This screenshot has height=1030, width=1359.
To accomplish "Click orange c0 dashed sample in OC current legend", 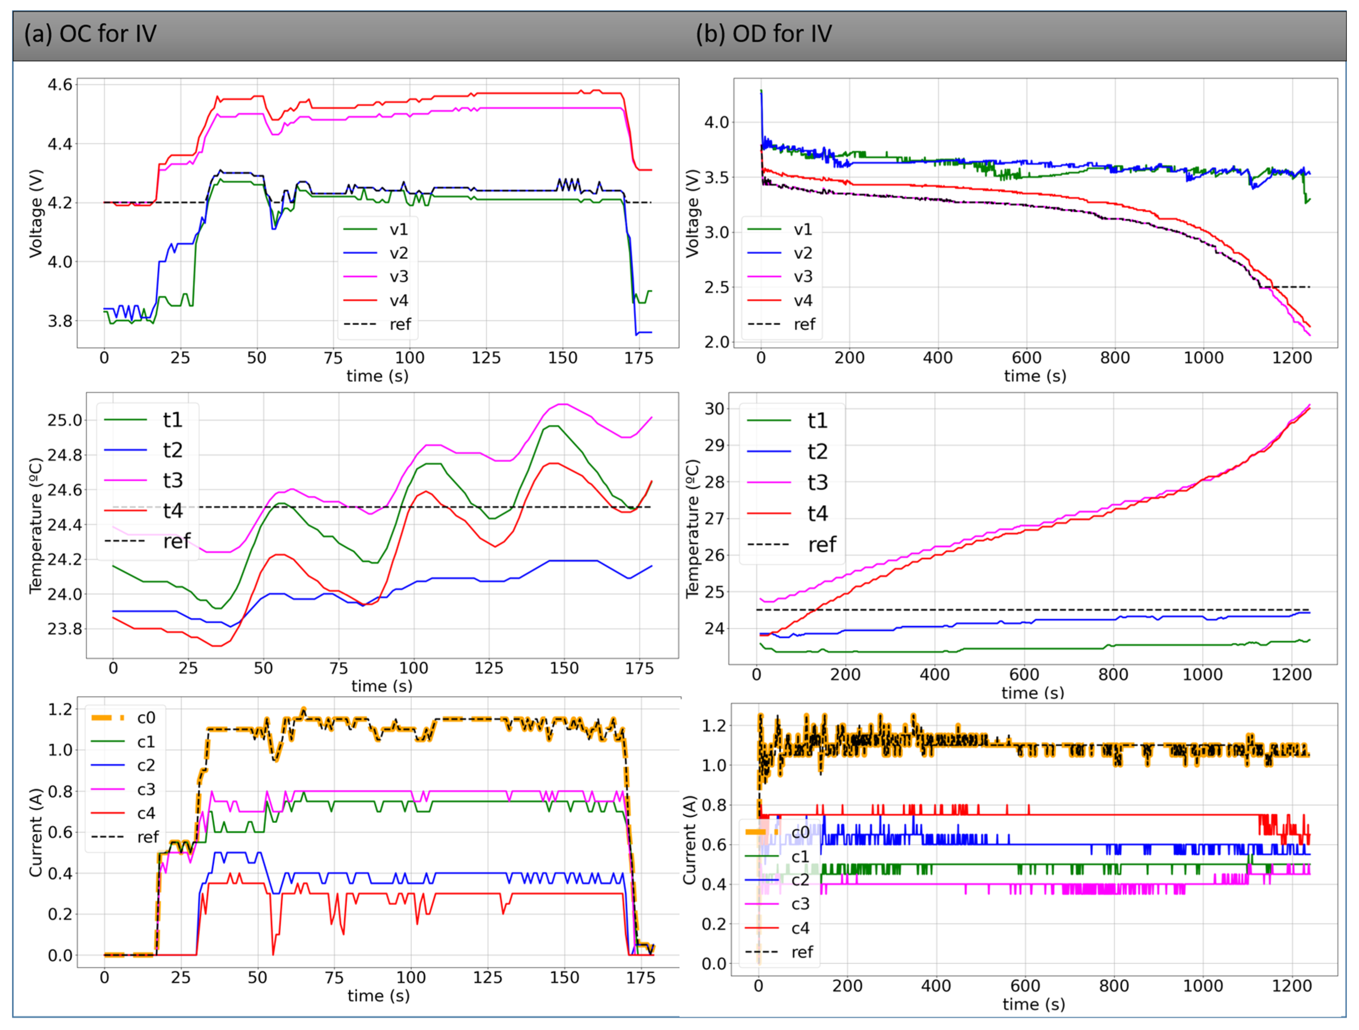I will 107,718.
